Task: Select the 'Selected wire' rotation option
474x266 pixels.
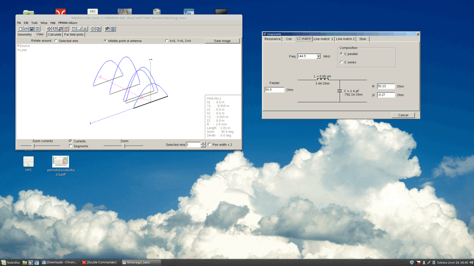Action: [x=56, y=40]
